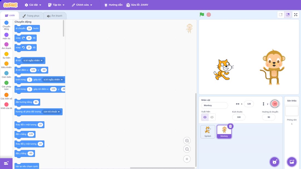
Task: Edit the sprite name field Monkey
Action: pyautogui.click(x=215, y=105)
